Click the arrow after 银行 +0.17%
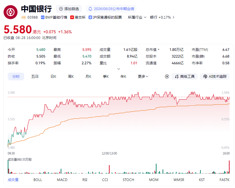This screenshot has width=235, height=188. coord(173,18)
